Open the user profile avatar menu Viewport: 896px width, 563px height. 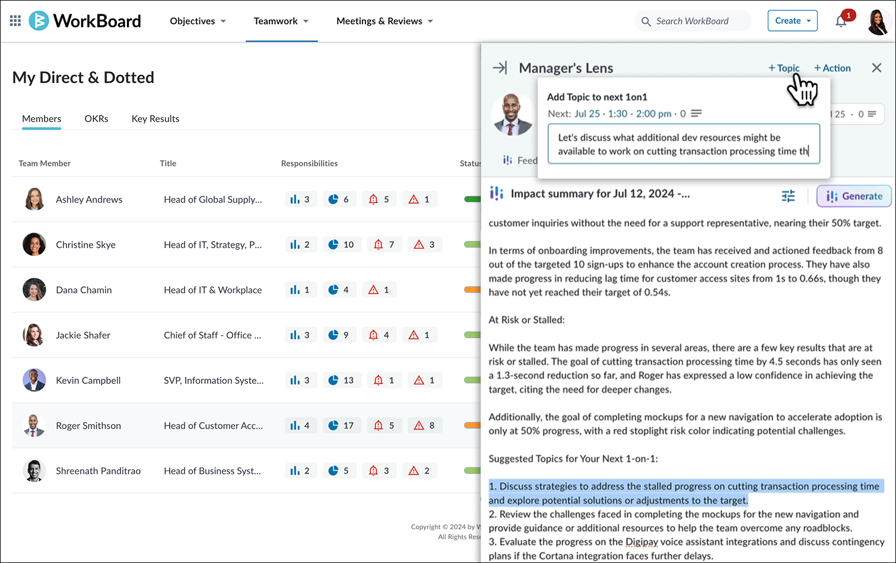click(x=878, y=22)
